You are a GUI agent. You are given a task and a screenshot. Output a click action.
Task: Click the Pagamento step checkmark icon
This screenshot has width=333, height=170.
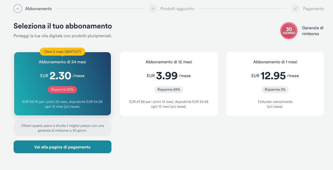[x=295, y=9]
